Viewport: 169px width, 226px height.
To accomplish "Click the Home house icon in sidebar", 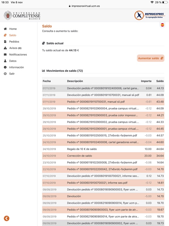I will [5, 29].
